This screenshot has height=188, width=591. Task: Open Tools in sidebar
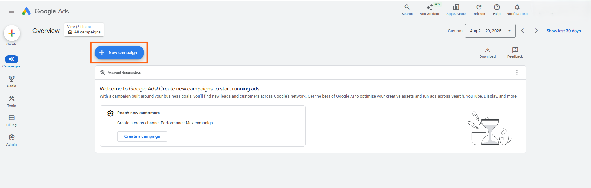point(12,101)
